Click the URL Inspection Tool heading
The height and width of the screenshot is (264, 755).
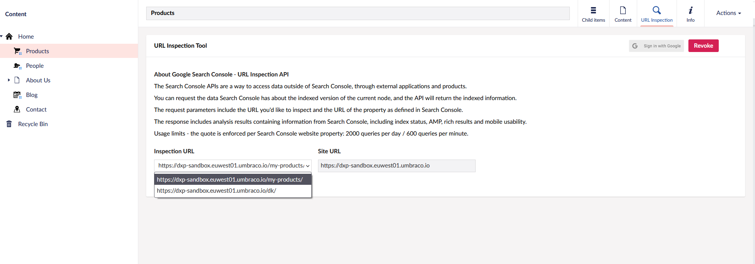point(180,46)
